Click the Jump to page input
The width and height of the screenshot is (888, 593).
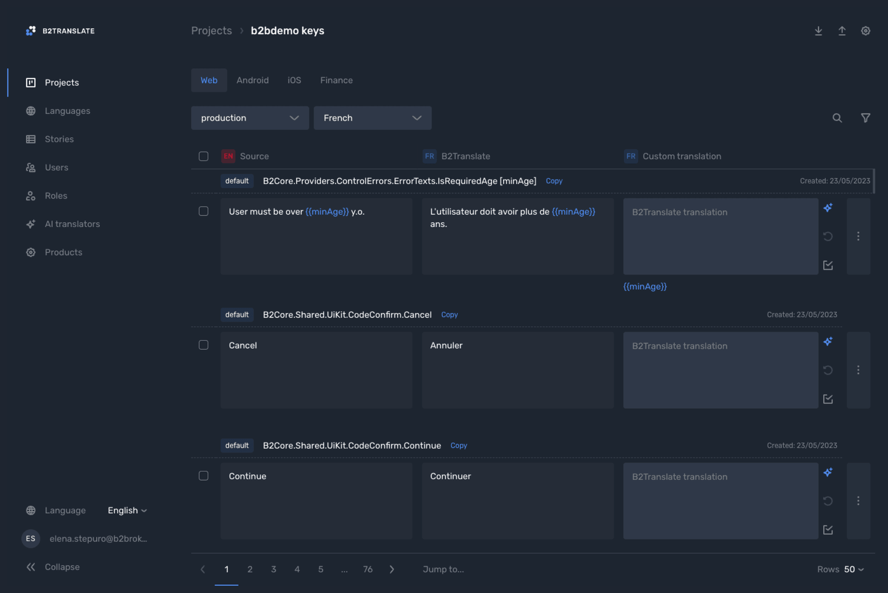point(443,569)
